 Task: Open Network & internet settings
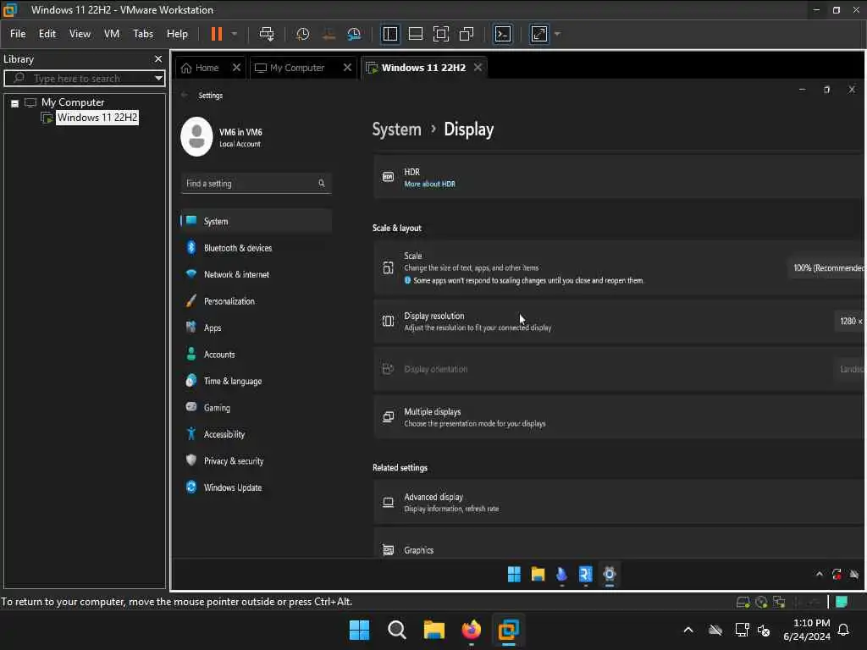[x=256, y=274]
